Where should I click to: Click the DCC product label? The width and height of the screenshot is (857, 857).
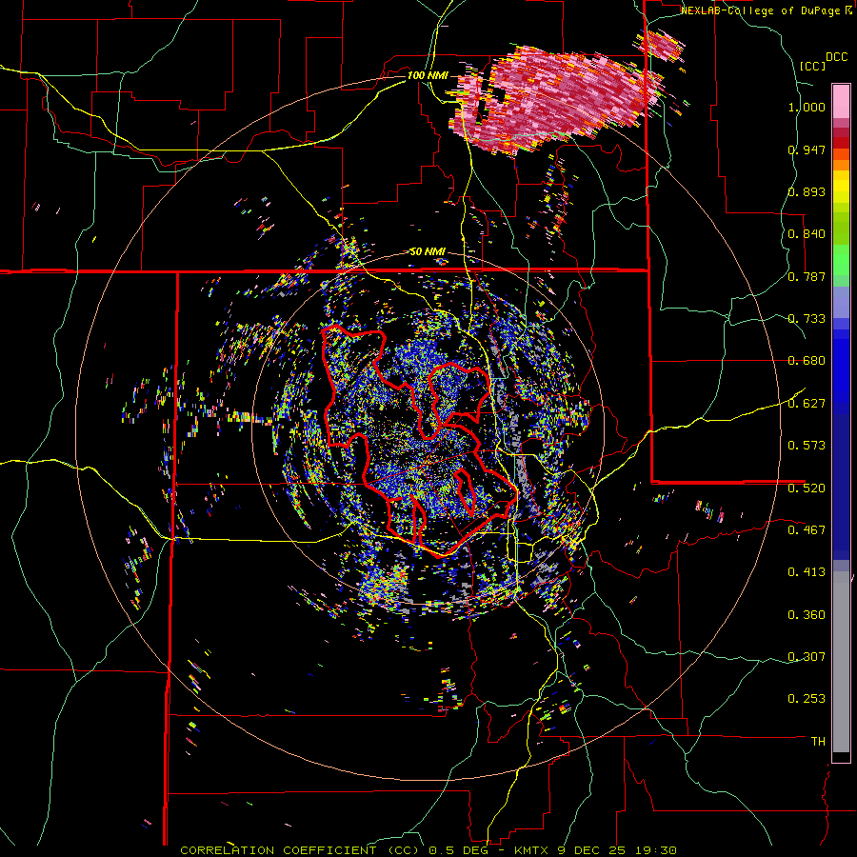[837, 57]
